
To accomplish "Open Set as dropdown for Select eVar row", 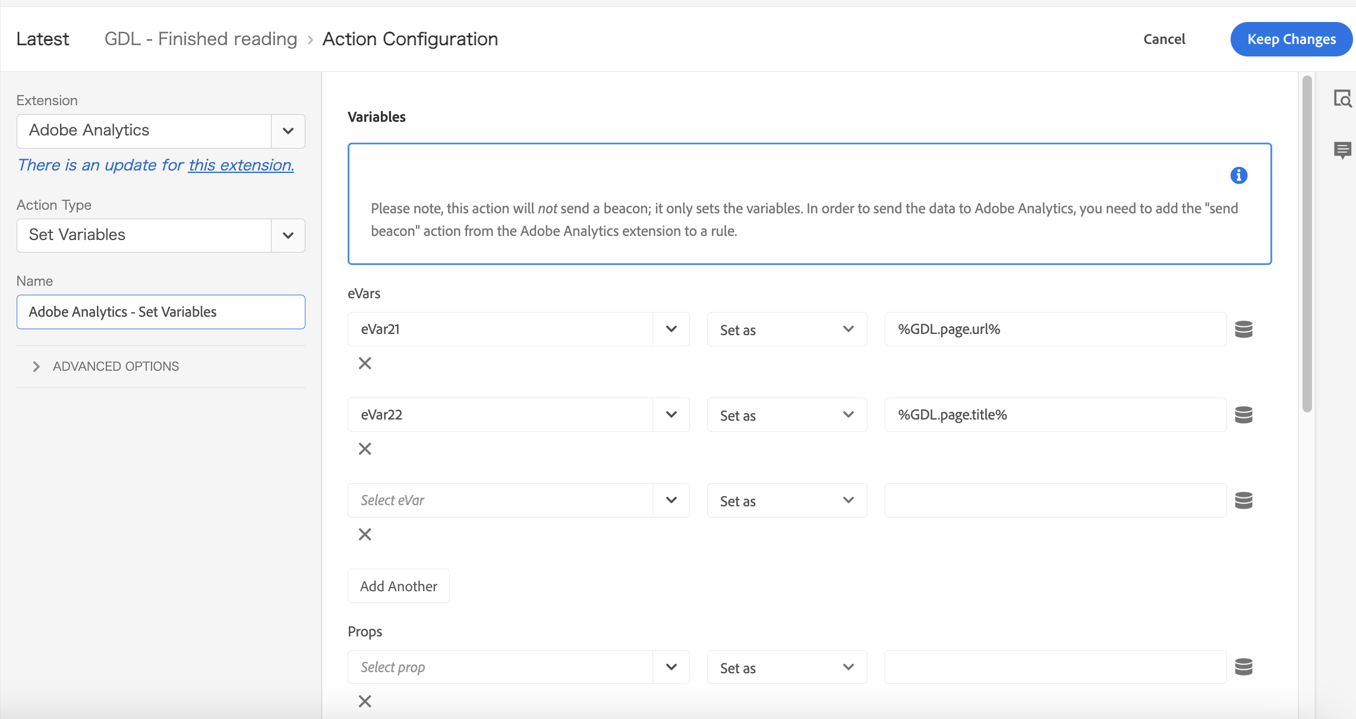I will point(787,500).
